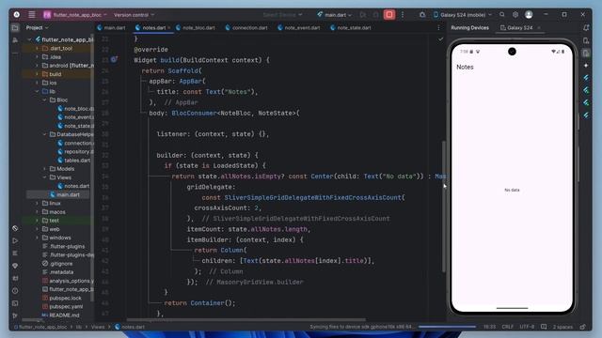This screenshot has height=338, width=602.
Task: Open the last Flutter tool icon in right sidebar
Action: pos(586,115)
